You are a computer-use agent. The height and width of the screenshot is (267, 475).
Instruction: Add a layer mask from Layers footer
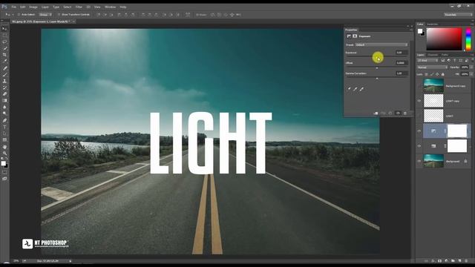(x=439, y=260)
